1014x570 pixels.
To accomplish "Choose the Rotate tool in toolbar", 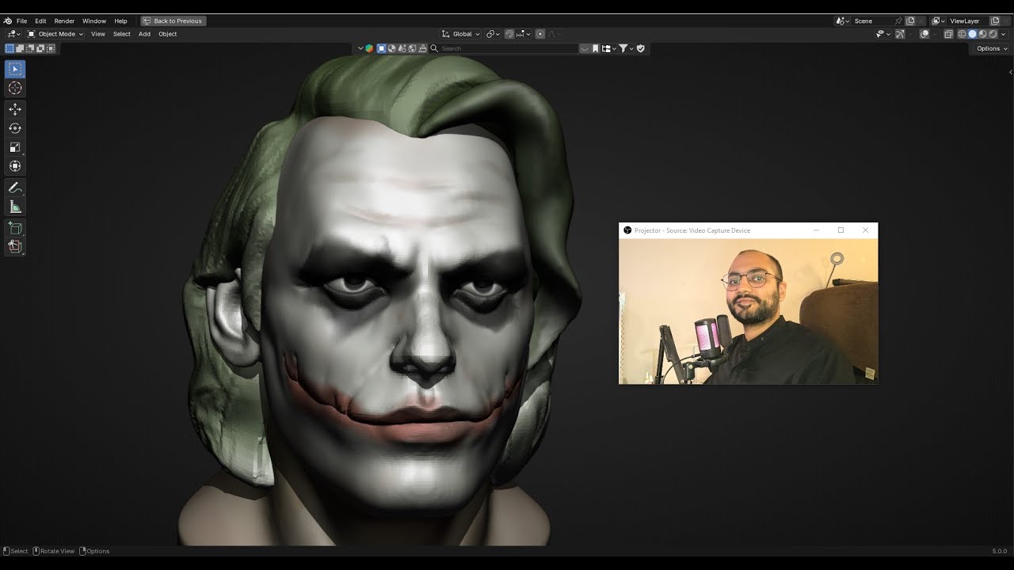I will [15, 128].
